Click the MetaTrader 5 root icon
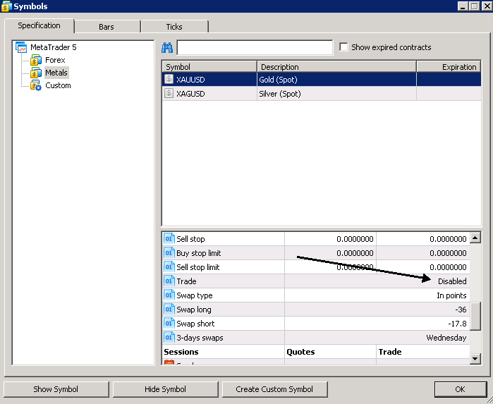 pos(21,47)
